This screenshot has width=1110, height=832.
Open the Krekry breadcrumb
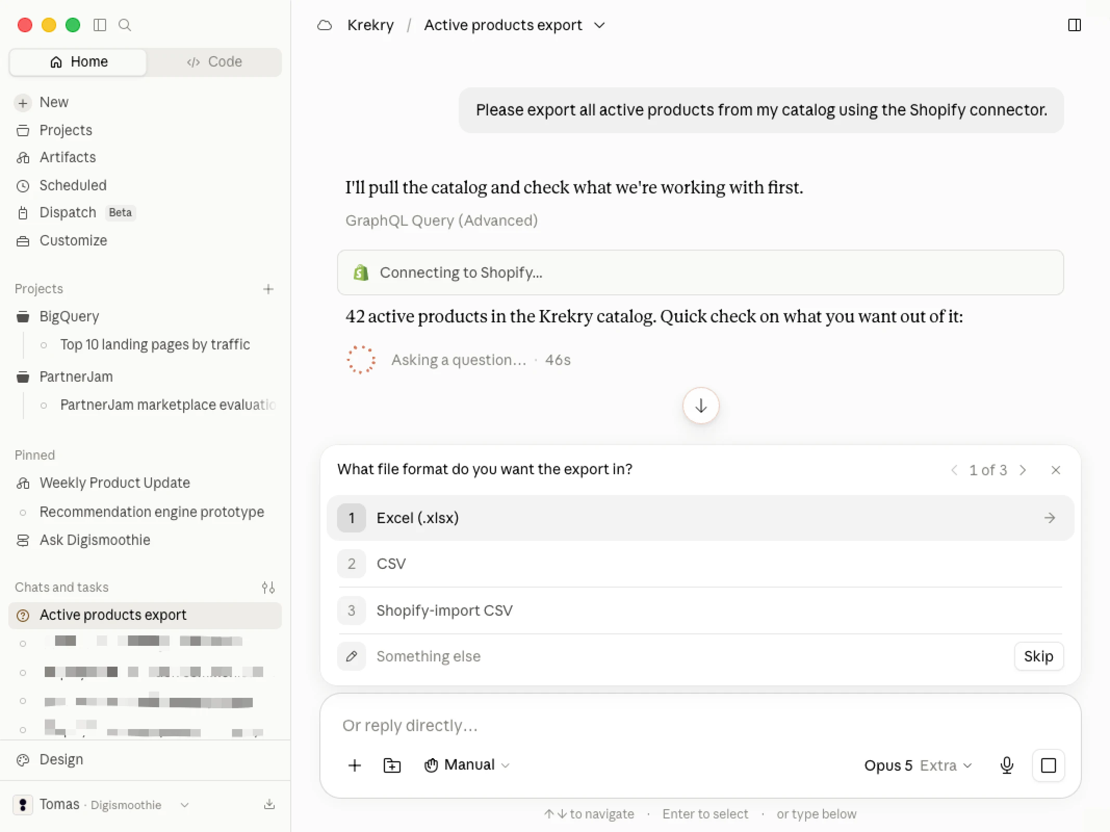(x=370, y=25)
